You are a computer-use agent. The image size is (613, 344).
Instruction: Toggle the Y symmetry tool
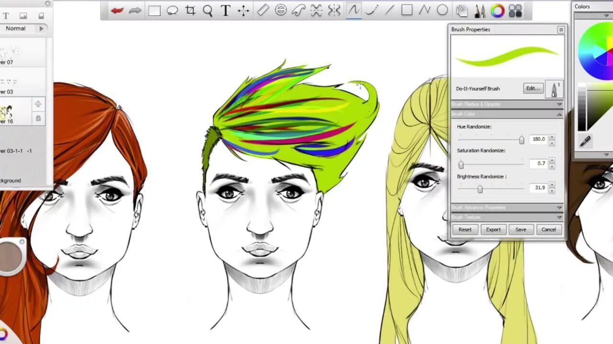pos(334,11)
